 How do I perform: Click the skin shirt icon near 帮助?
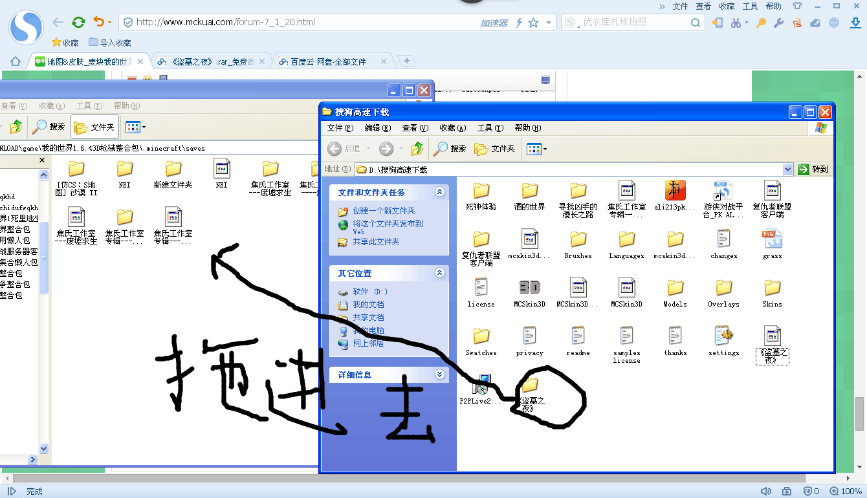click(x=798, y=6)
